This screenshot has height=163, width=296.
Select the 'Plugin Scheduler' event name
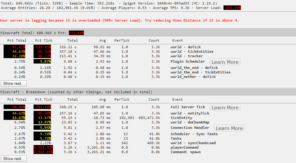pos(188,61)
